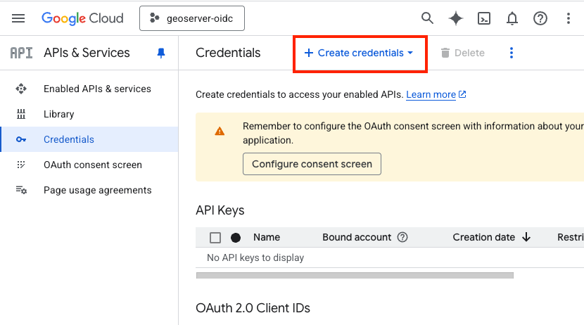Viewport: 584px width, 325px height.
Task: Sort by Creation date column arrow
Action: pyautogui.click(x=526, y=238)
